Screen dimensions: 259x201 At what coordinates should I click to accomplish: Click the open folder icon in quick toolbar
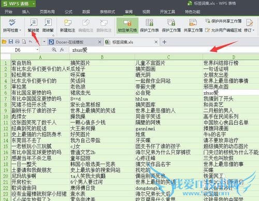(x=4, y=41)
